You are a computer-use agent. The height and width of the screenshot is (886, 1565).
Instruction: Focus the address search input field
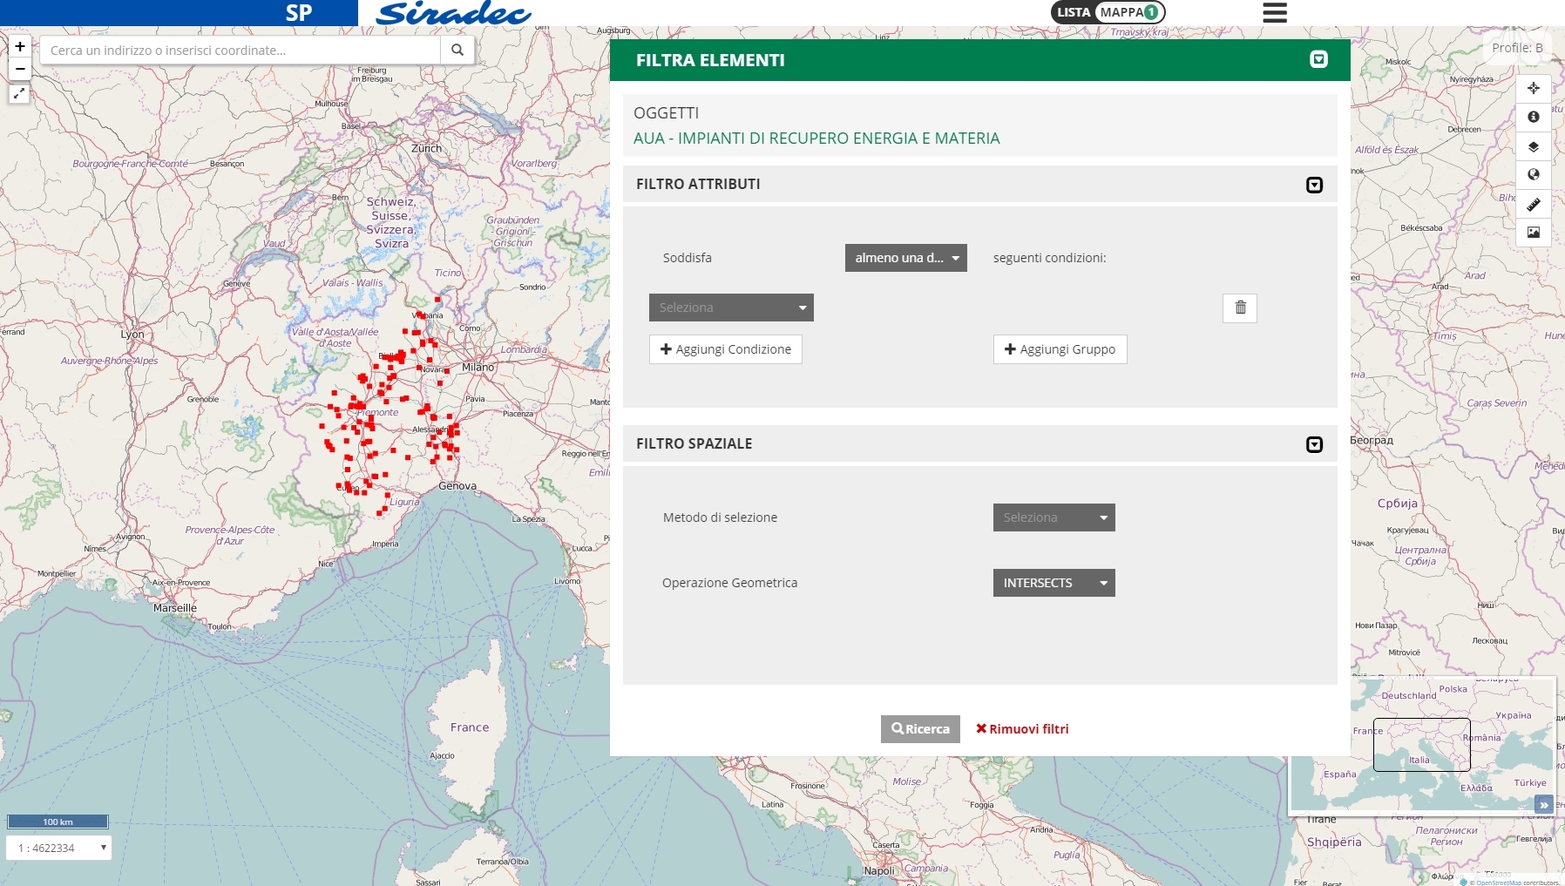pyautogui.click(x=241, y=50)
